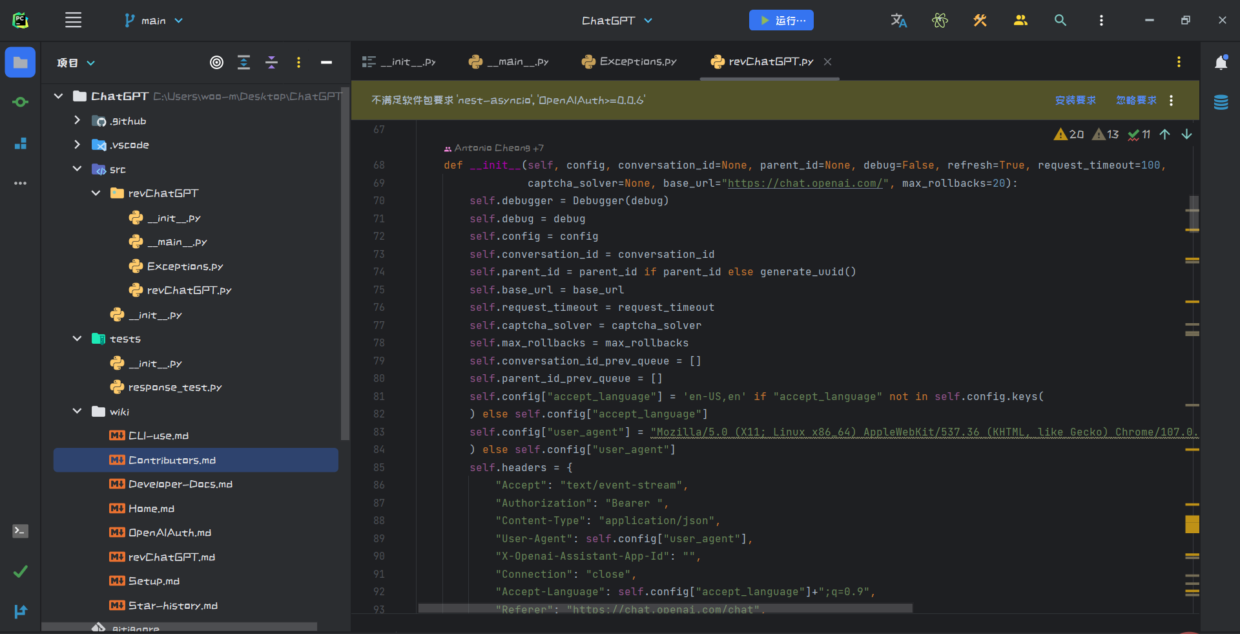Open the Structure tool window icon
Viewport: 1240px width, 634px height.
pyautogui.click(x=20, y=143)
